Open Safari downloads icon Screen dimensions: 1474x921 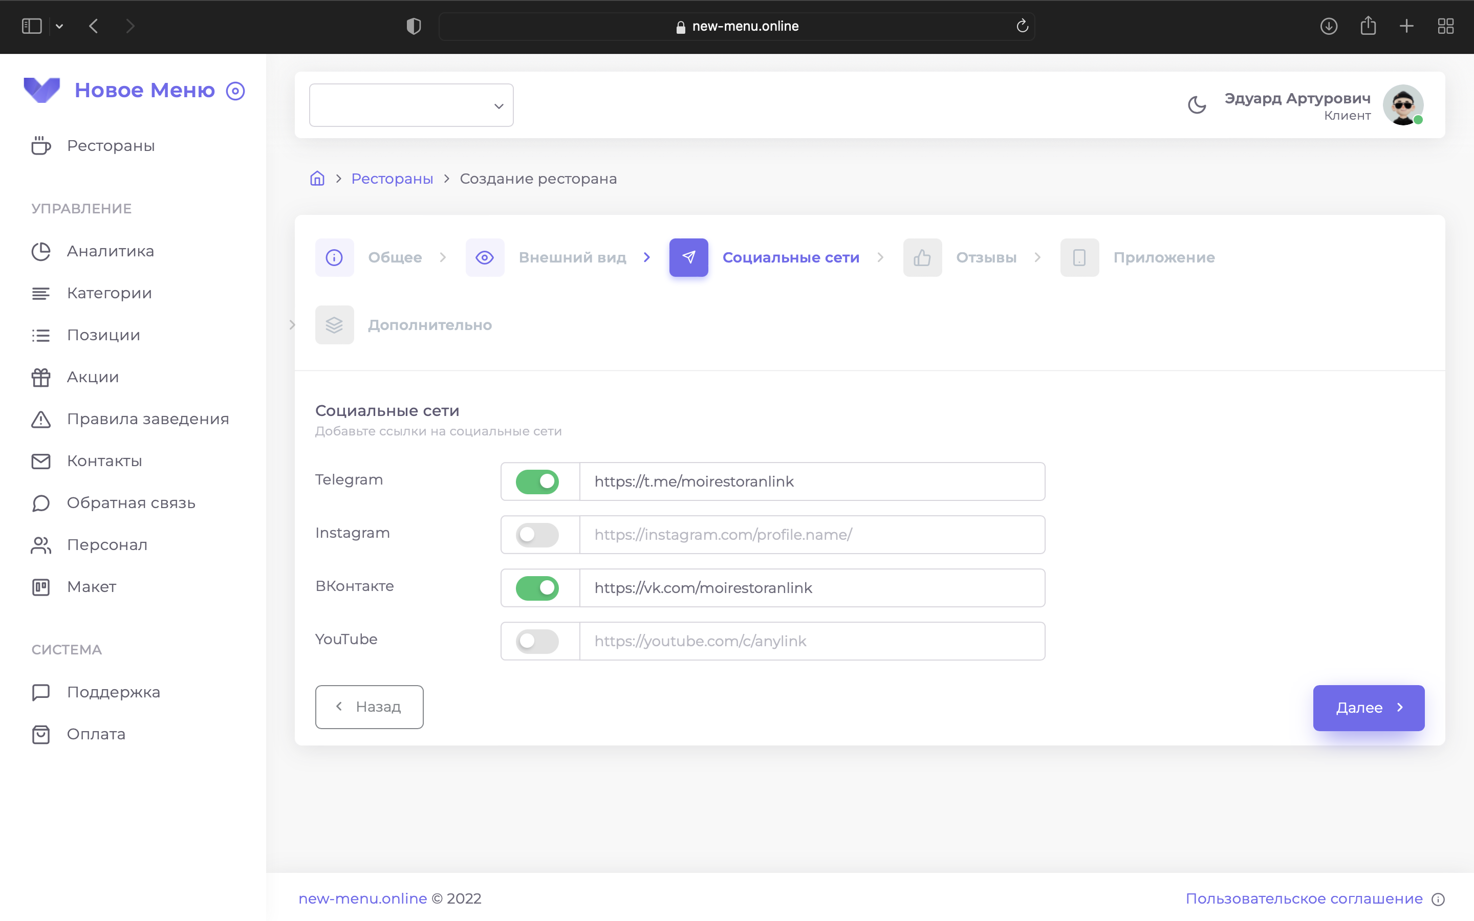point(1329,26)
